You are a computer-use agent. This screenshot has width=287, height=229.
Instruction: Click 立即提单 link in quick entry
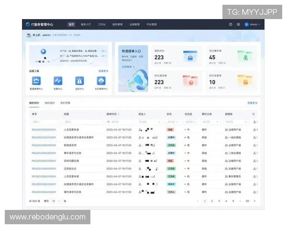pos(128,67)
